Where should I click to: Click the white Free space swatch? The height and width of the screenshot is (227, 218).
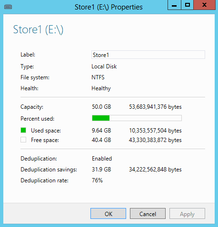coord(23,140)
